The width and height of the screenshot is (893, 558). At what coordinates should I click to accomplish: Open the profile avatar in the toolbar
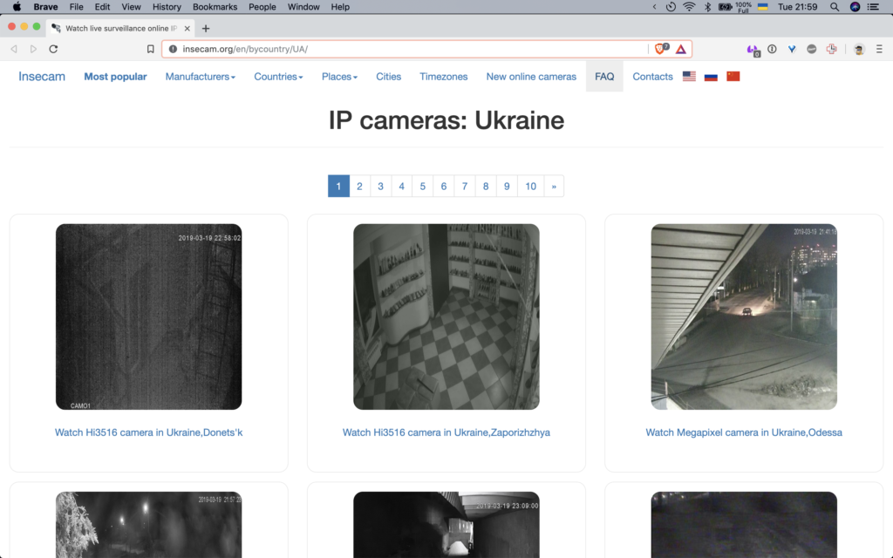pyautogui.click(x=859, y=49)
